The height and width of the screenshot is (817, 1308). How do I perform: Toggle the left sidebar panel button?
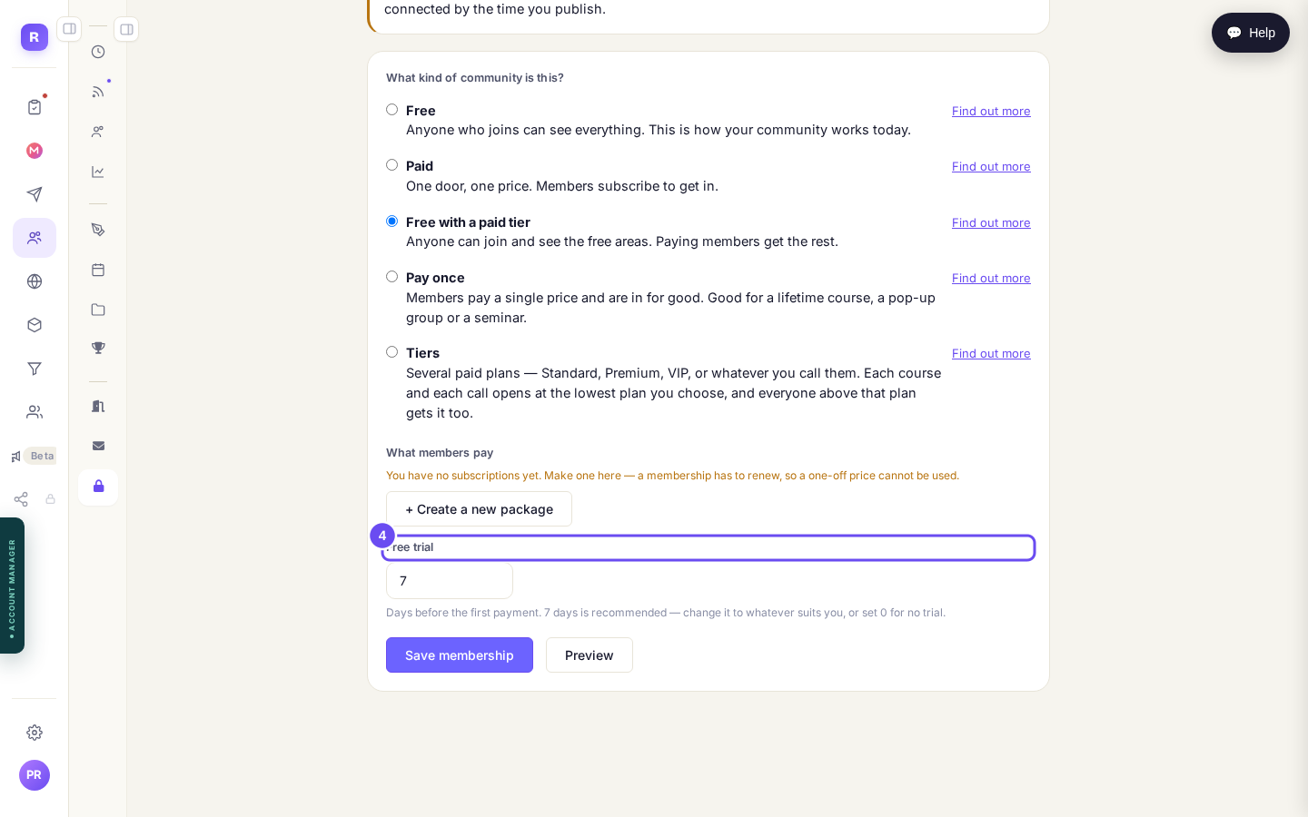69,29
